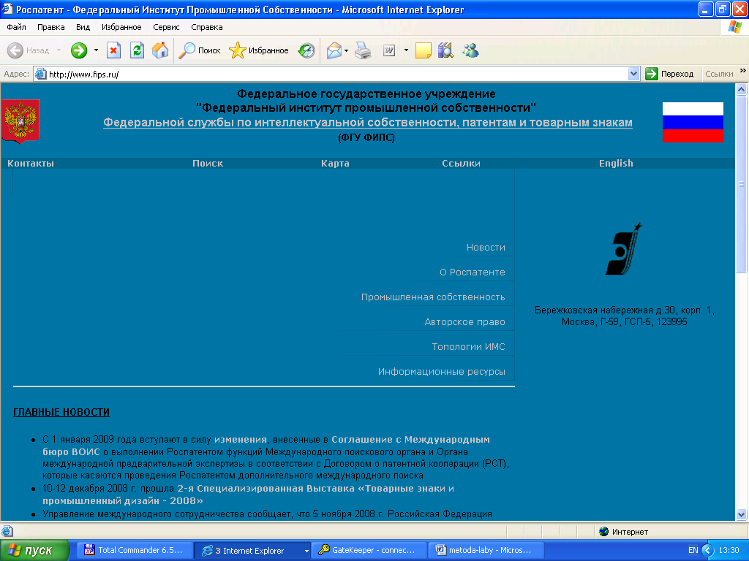Image resolution: width=749 pixels, height=561 pixels.
Task: Expand the Forward button history dropdown
Action: [x=96, y=50]
